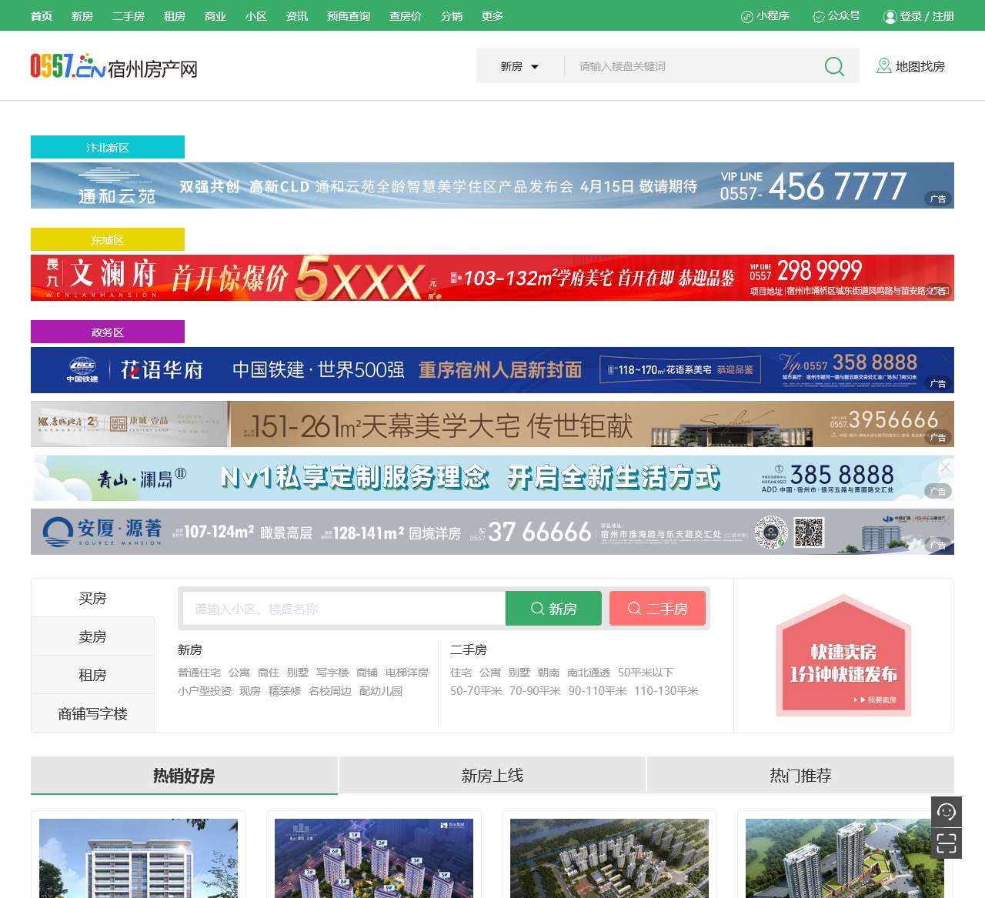Open the customer service chat icon

click(947, 812)
